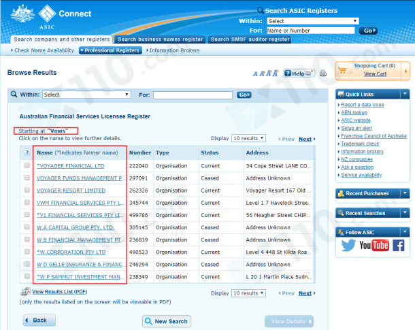Click the font size letters icon
415x330 pixels.
point(265,73)
